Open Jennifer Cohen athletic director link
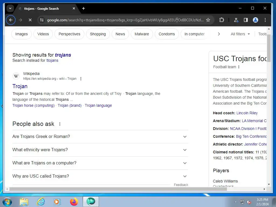276x207 pixels. tap(256, 144)
